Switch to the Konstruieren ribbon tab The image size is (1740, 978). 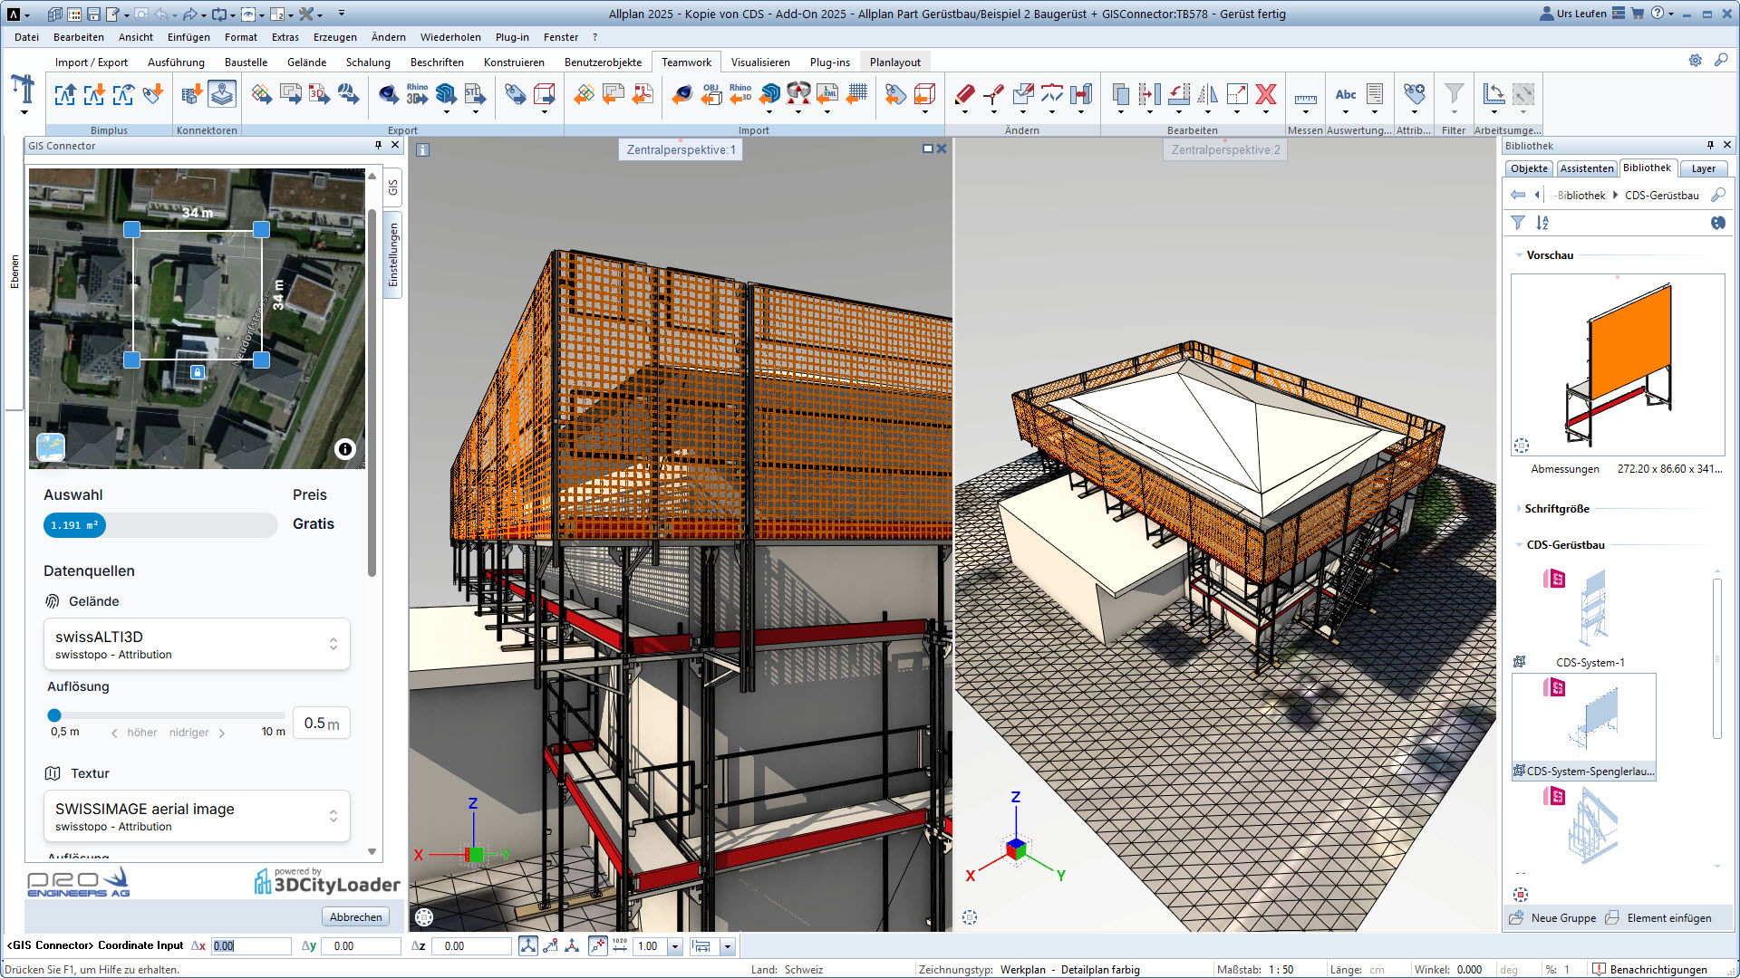(514, 62)
